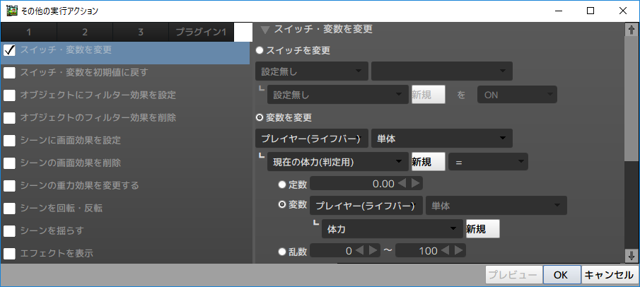Increase 定数 value with right arrow
The image size is (640, 287).
click(416, 184)
